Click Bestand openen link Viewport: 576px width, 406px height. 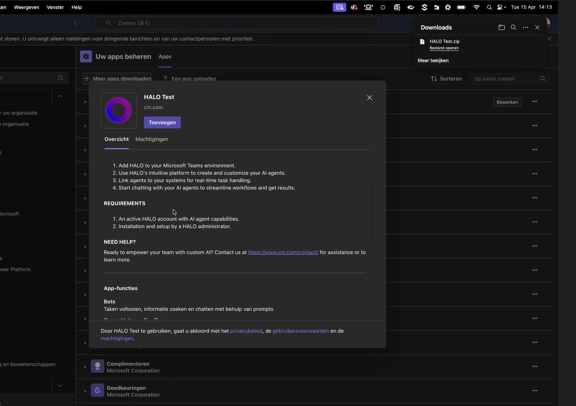tap(444, 48)
